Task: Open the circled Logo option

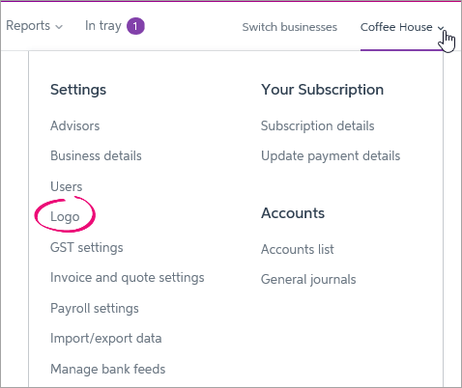Action: (65, 217)
